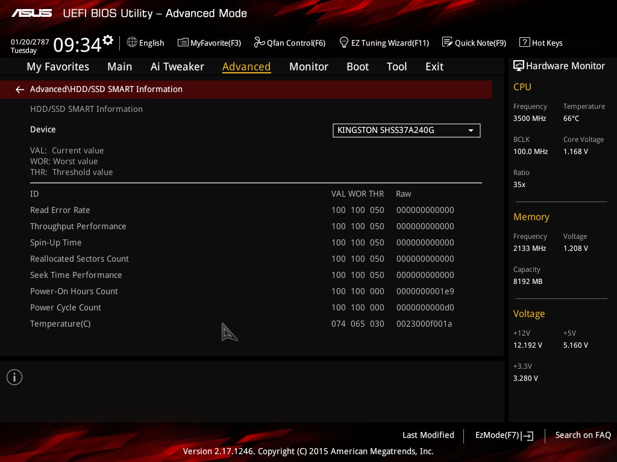Switch to Tool tab
This screenshot has width=617, height=462.
(396, 67)
